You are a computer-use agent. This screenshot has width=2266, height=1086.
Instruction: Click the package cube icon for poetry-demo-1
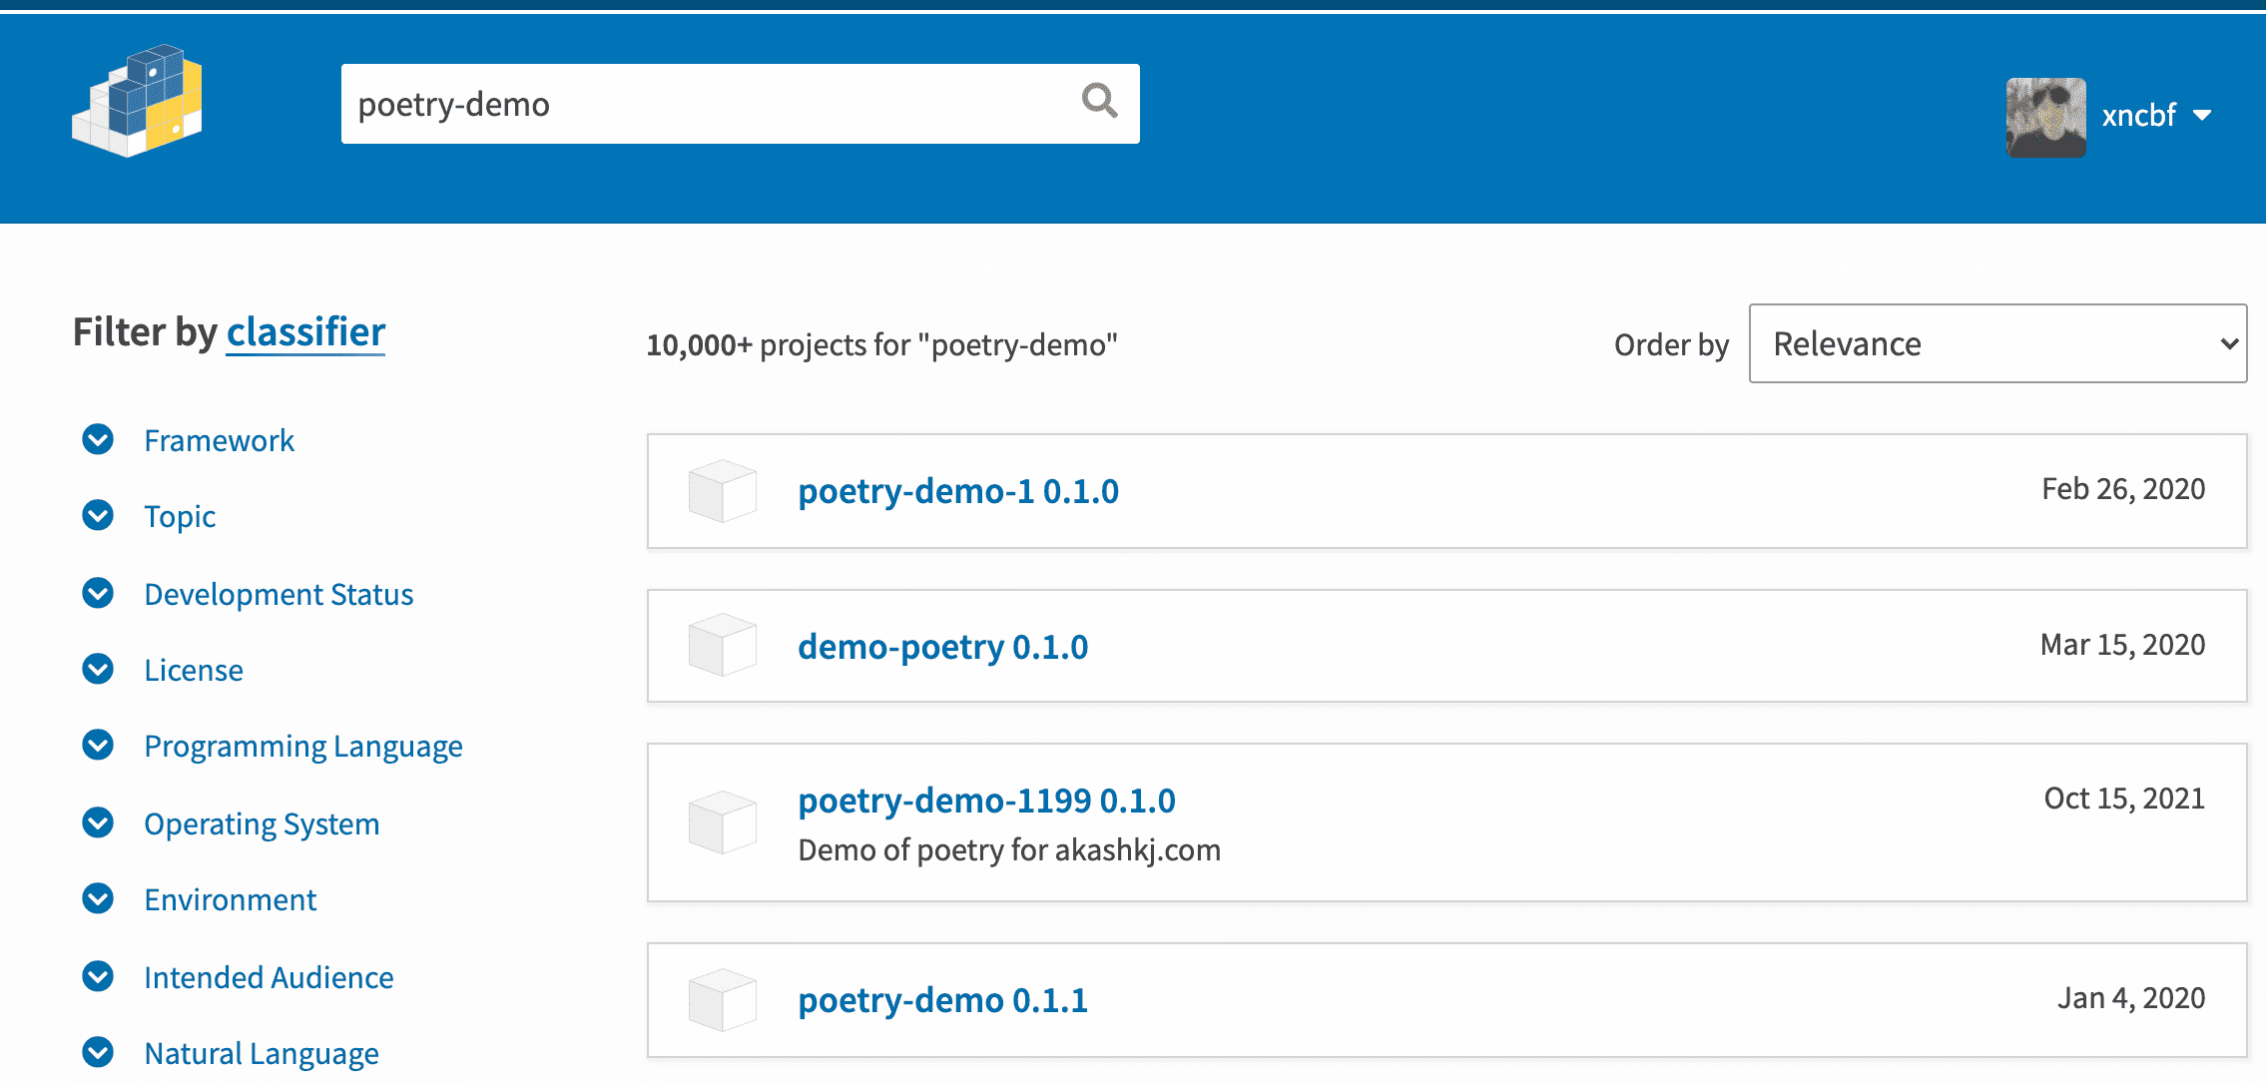722,491
